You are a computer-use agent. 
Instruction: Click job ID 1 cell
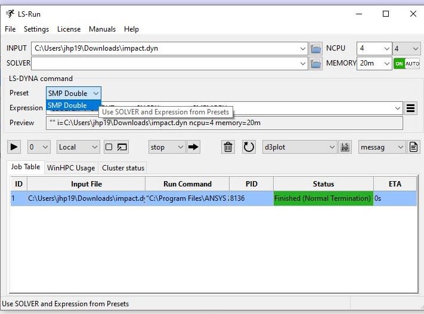(18, 198)
